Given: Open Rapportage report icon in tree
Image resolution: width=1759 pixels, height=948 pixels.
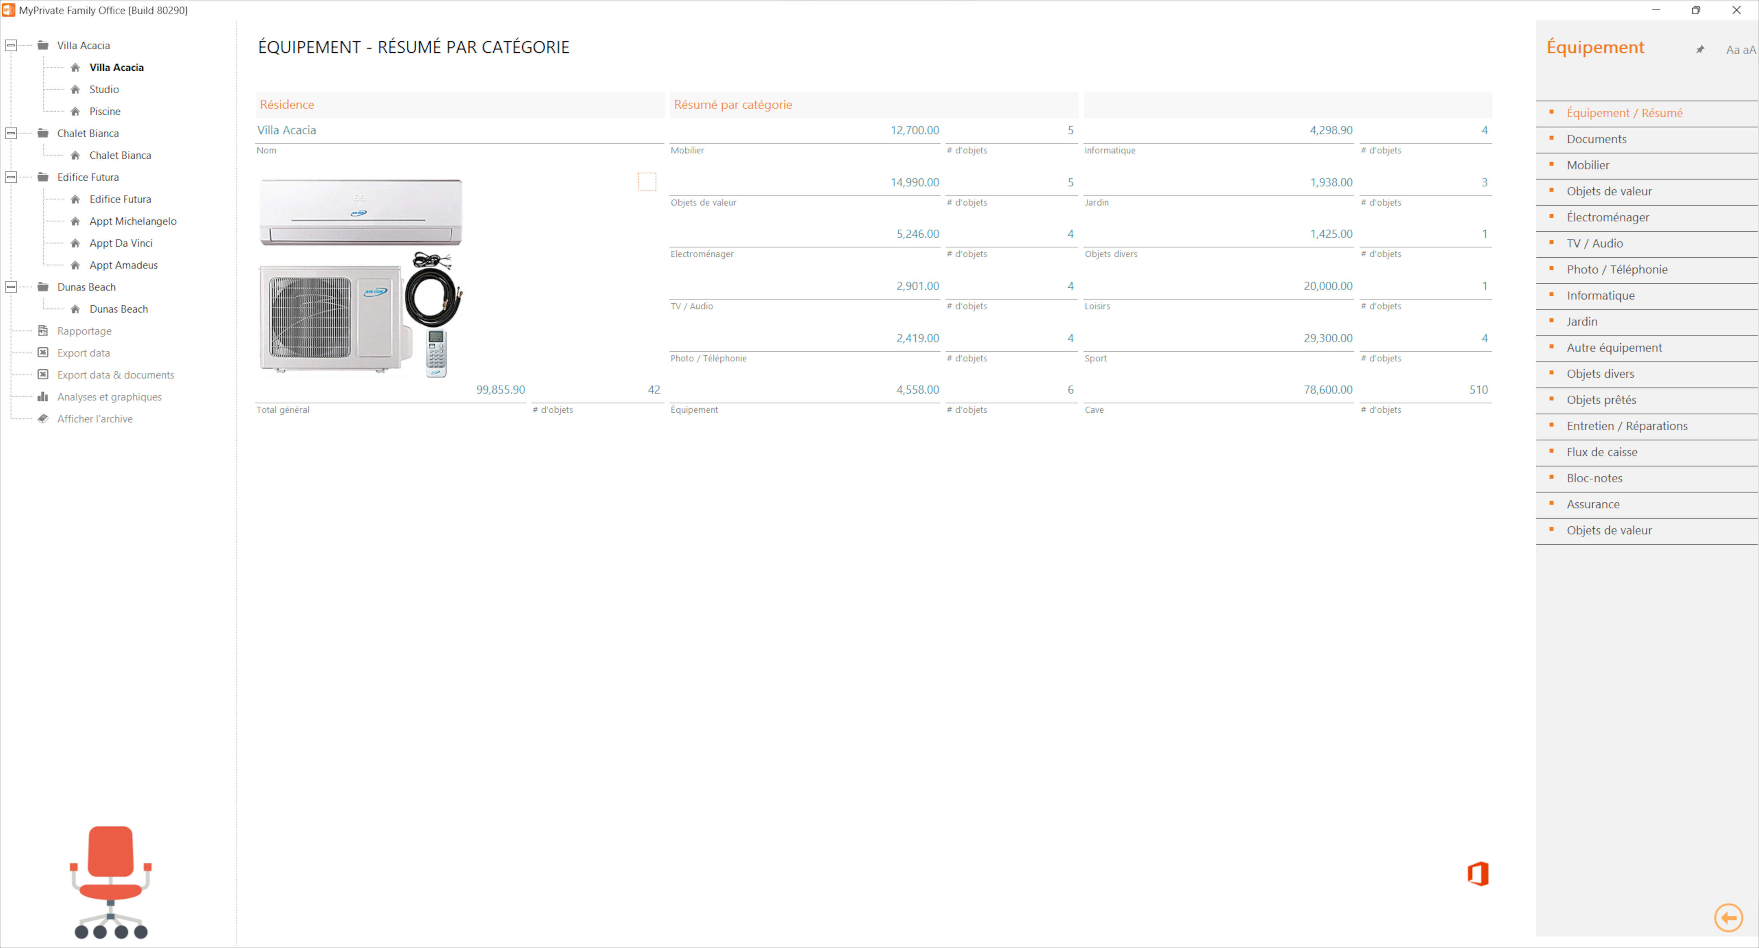Looking at the screenshot, I should pos(43,331).
